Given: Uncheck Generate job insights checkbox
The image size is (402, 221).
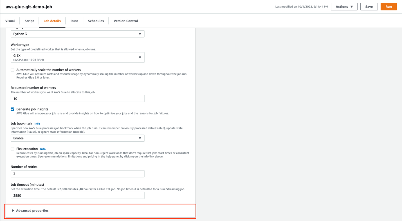Looking at the screenshot, I should (x=12, y=109).
